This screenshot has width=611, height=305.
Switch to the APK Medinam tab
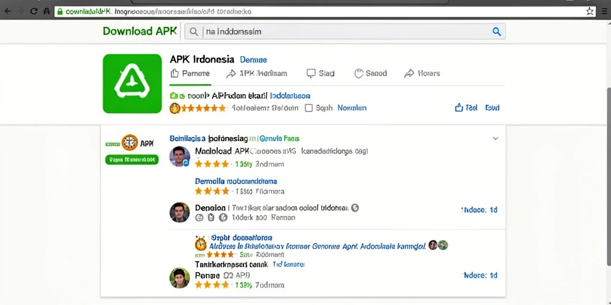click(x=257, y=73)
